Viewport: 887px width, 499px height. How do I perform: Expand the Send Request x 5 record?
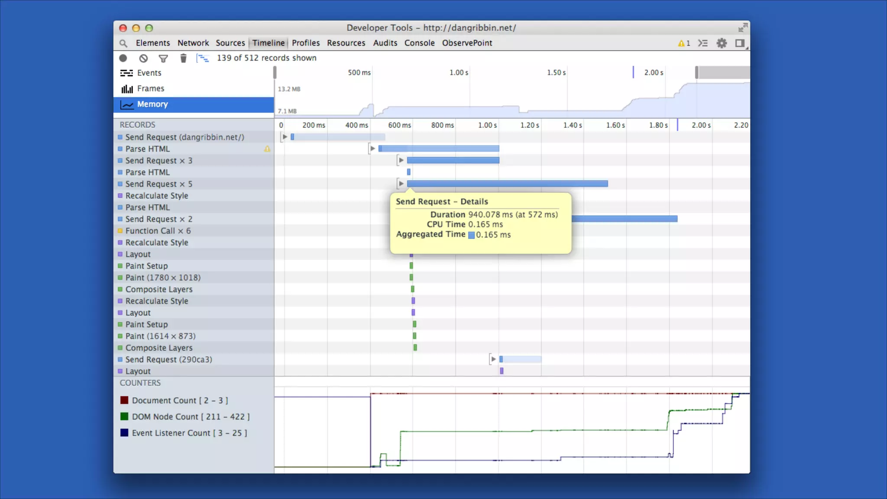(401, 184)
